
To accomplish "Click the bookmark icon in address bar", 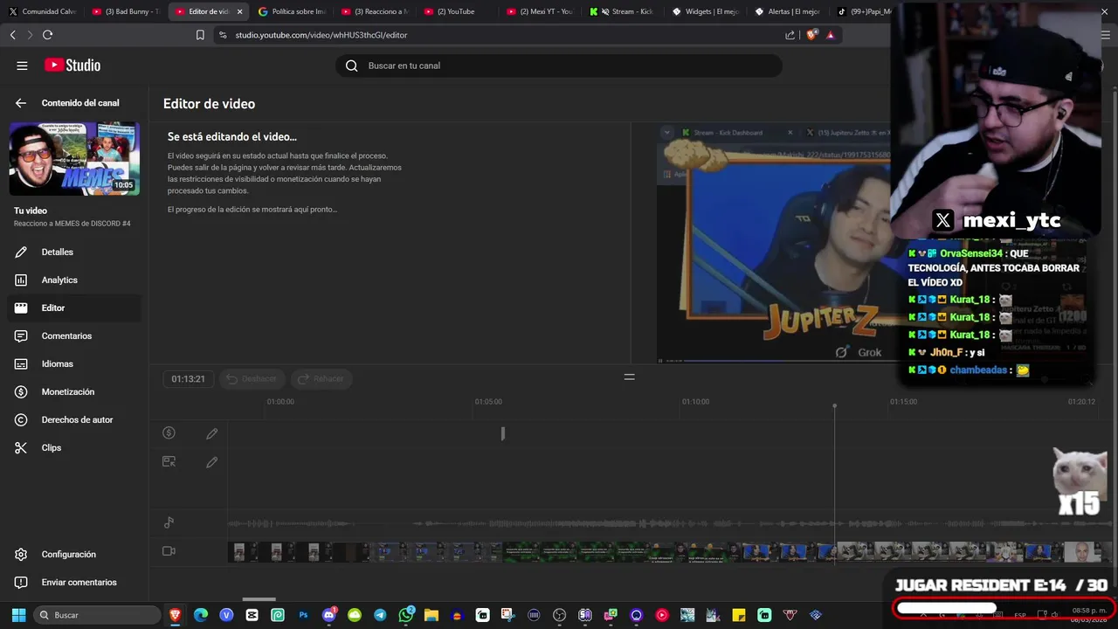I will [200, 35].
